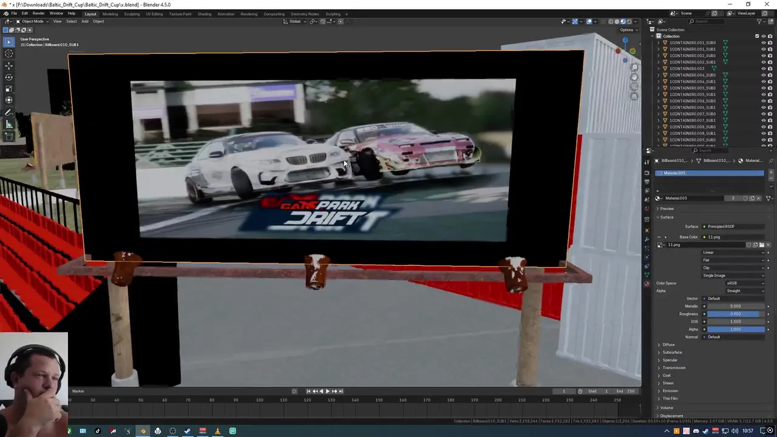Hide 1CONTAINER0.003 in viewport

tap(764, 69)
